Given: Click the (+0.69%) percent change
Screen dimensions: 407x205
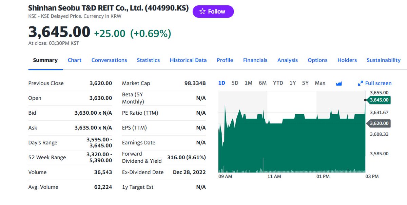Looking at the screenshot, I should [x=151, y=33].
